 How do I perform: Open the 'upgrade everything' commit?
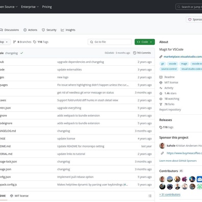[69, 108]
